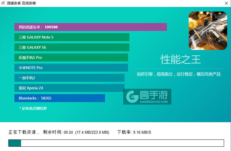Click the 剩余时间 00:24 remaining time
Screen dimensions: 231x151
coord(58,132)
